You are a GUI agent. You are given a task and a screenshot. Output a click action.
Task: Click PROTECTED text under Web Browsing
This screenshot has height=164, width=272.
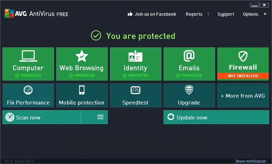pos(85,76)
